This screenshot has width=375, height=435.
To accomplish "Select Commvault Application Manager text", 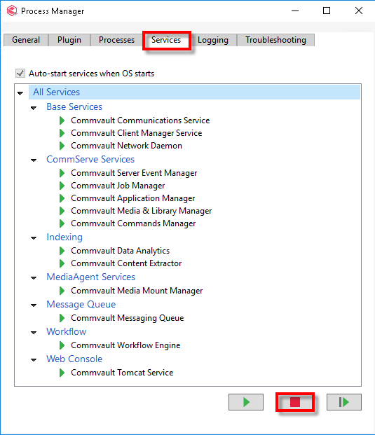I will point(133,198).
